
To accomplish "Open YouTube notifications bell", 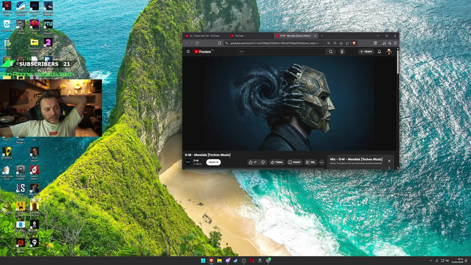I will [x=379, y=52].
